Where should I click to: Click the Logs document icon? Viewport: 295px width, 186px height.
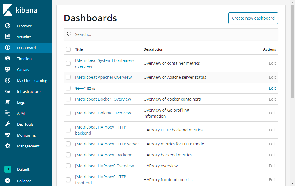[x=8, y=102]
